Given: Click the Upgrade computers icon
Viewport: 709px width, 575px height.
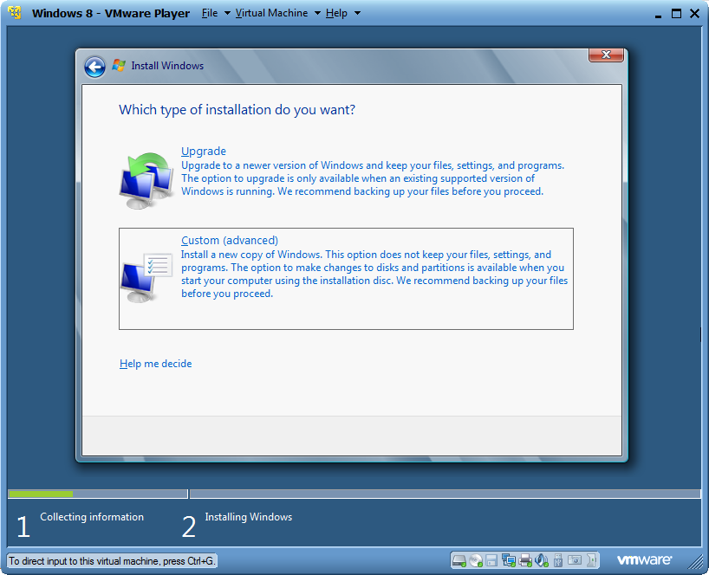Looking at the screenshot, I should click(147, 181).
